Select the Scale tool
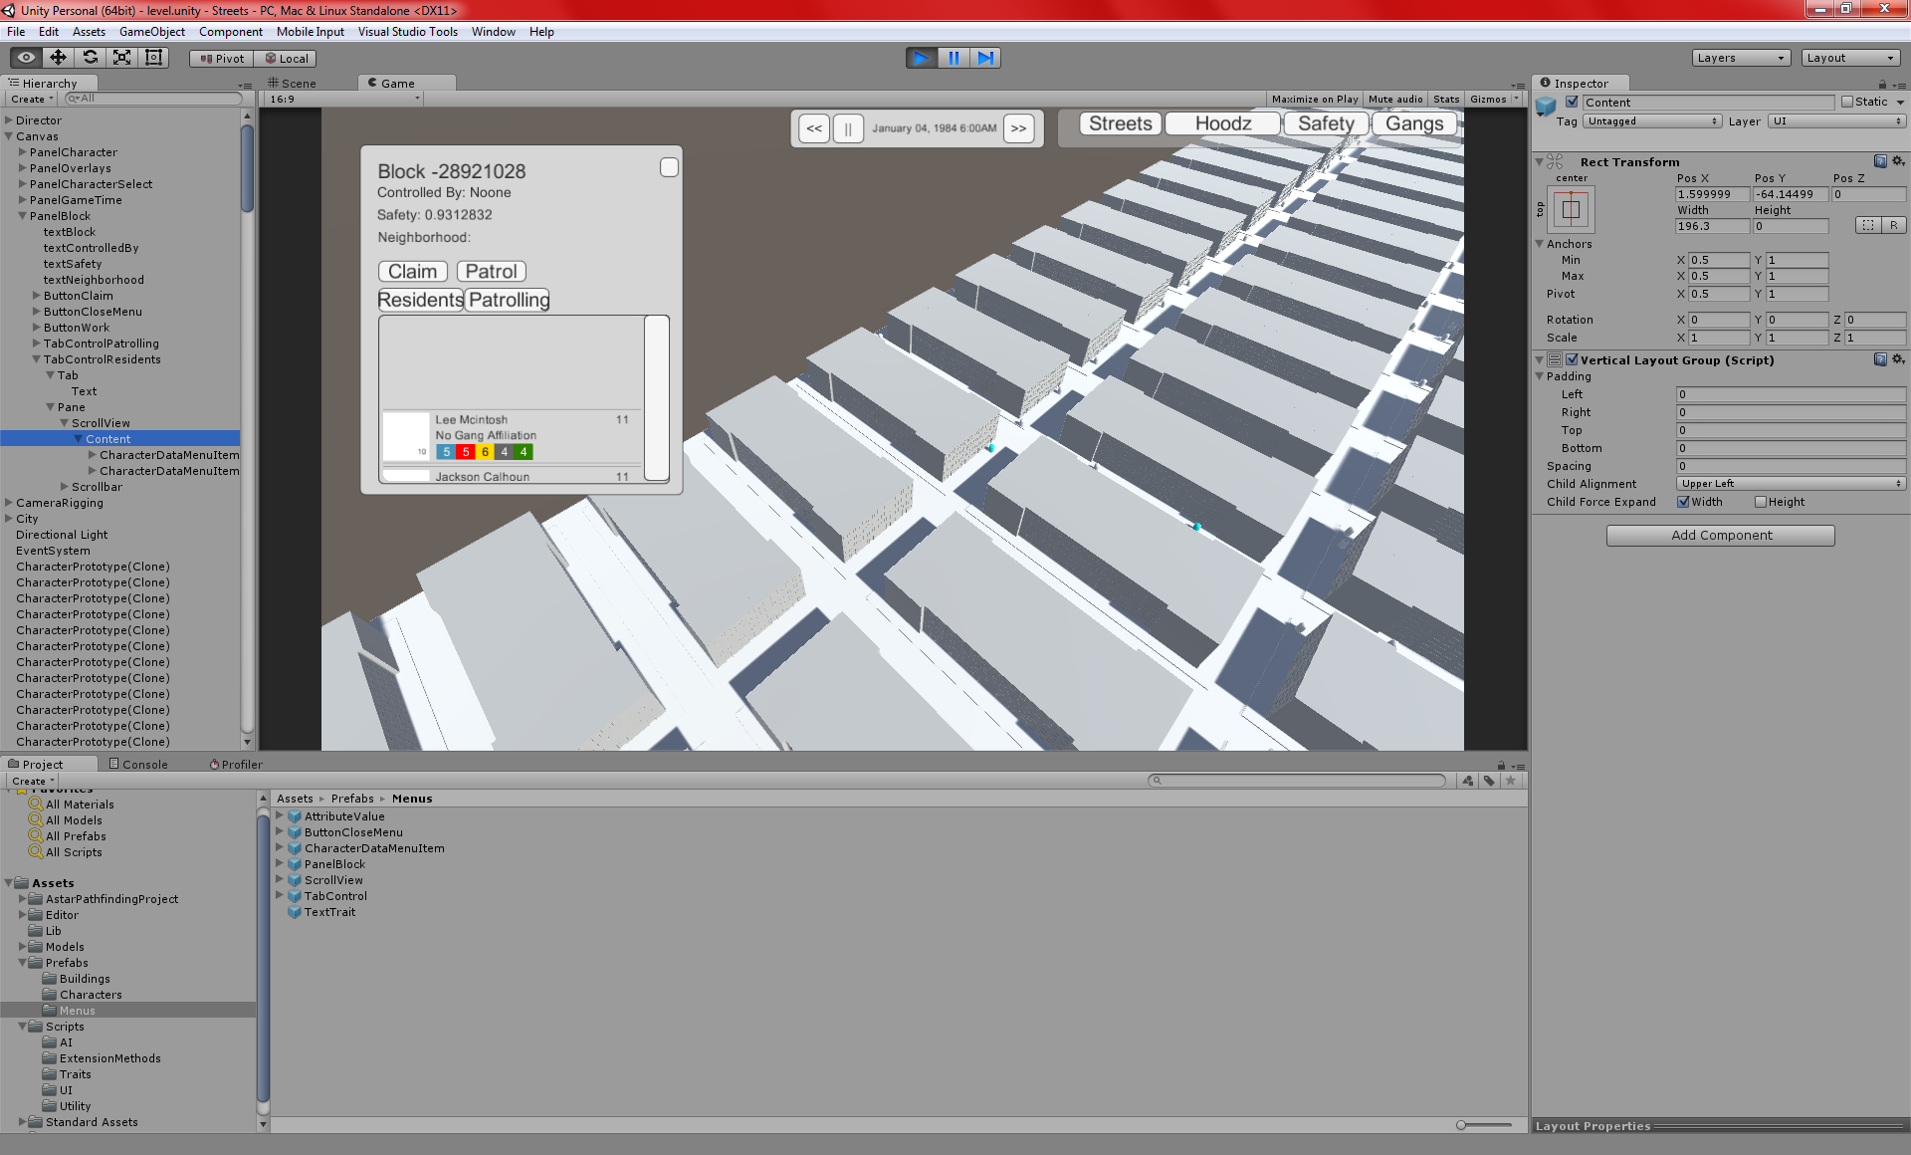 [x=121, y=58]
